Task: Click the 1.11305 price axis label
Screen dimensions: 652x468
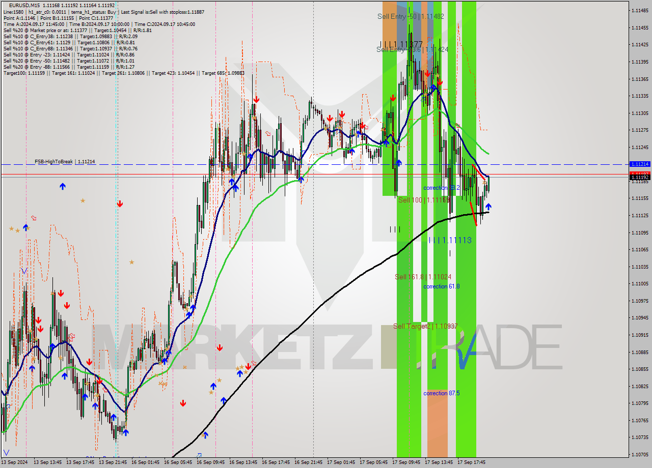Action: (640, 113)
